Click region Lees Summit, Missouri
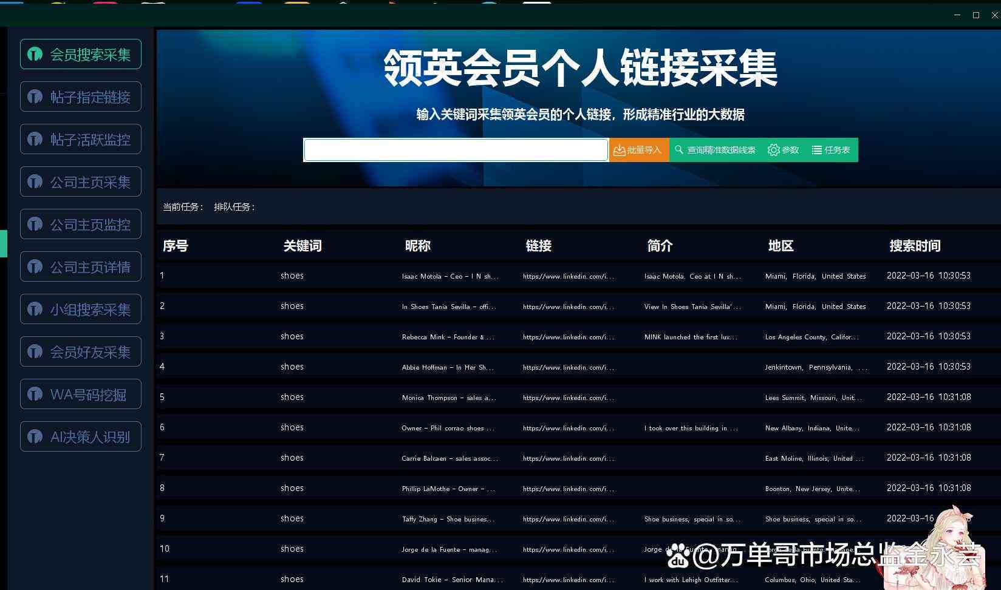This screenshot has width=1001, height=590. (x=814, y=398)
